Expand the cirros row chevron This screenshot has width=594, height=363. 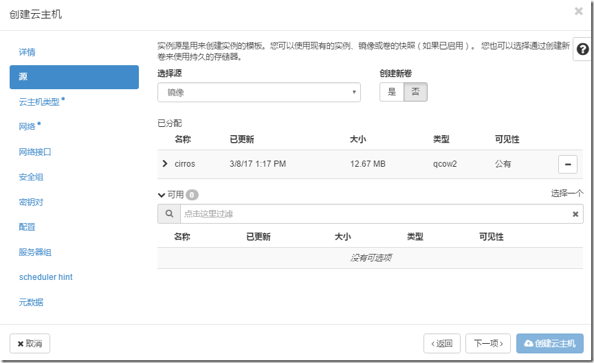(x=165, y=163)
